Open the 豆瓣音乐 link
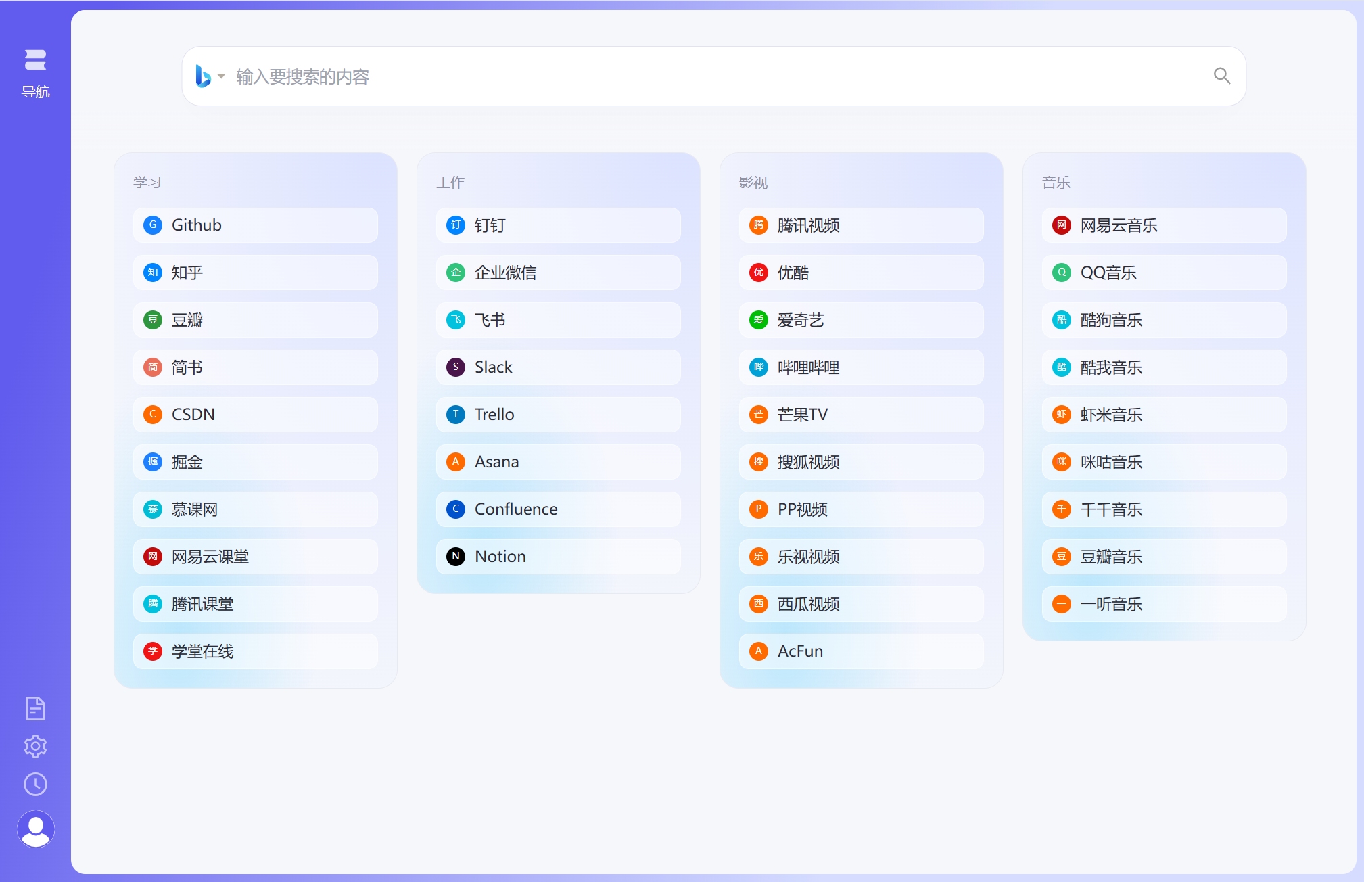1364x882 pixels. 1165,557
